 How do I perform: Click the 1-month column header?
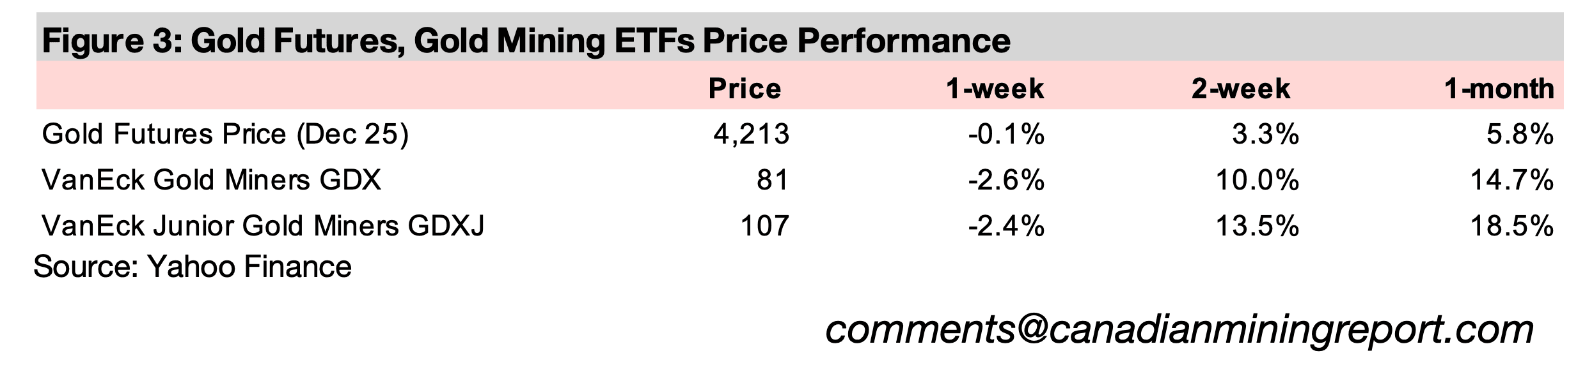click(1499, 89)
